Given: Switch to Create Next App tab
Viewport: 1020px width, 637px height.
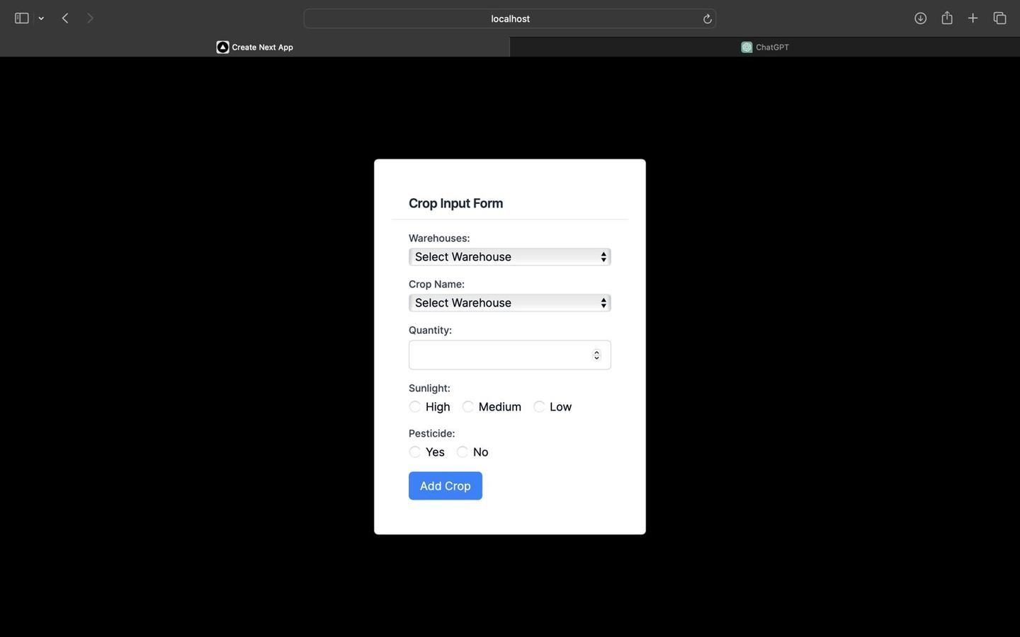Looking at the screenshot, I should point(255,47).
